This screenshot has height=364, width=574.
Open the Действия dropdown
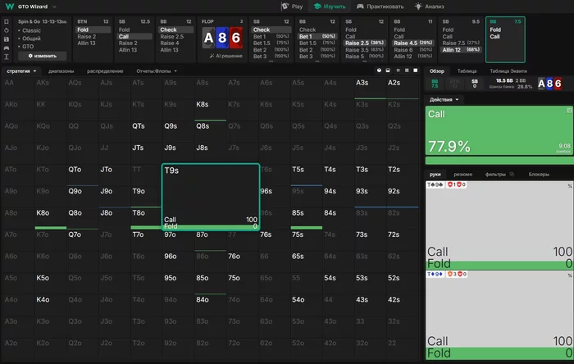(x=444, y=99)
